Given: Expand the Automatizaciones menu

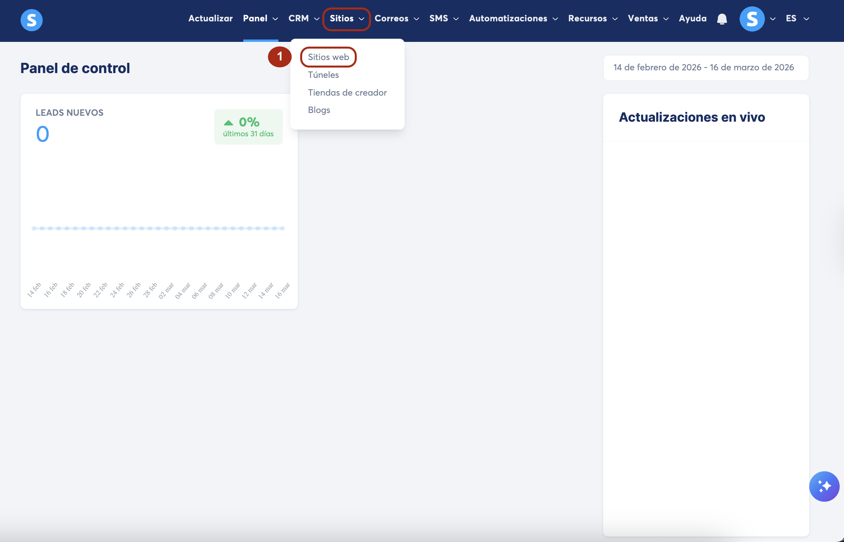Looking at the screenshot, I should point(513,19).
